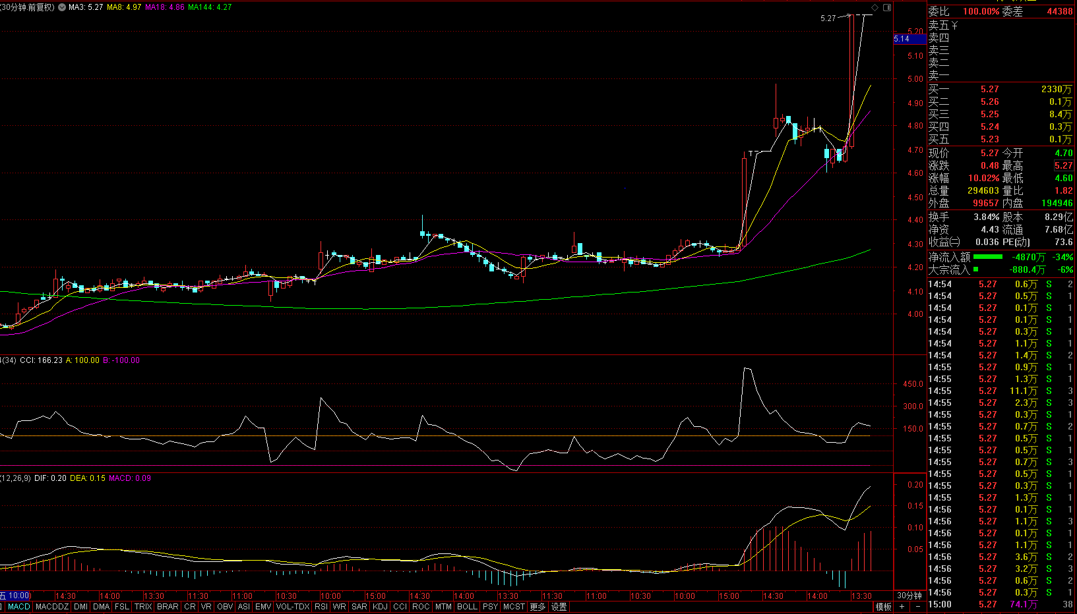The height and width of the screenshot is (614, 1077).
Task: Click the 5.14 price axis marker
Action: (909, 39)
